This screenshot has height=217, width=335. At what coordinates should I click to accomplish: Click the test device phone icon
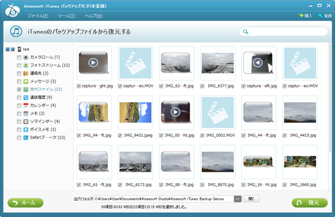[x=20, y=49]
